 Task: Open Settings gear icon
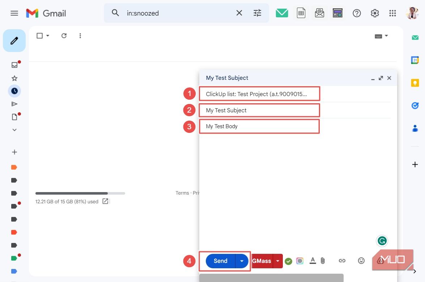coord(375,13)
